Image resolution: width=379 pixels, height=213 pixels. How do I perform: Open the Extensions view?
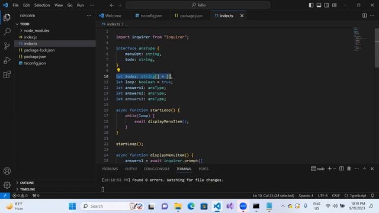click(7, 75)
